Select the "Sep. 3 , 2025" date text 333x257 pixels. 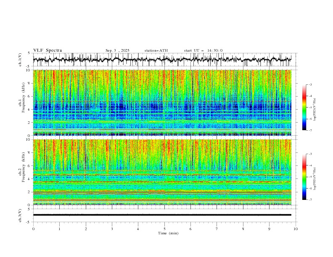click(x=117, y=50)
